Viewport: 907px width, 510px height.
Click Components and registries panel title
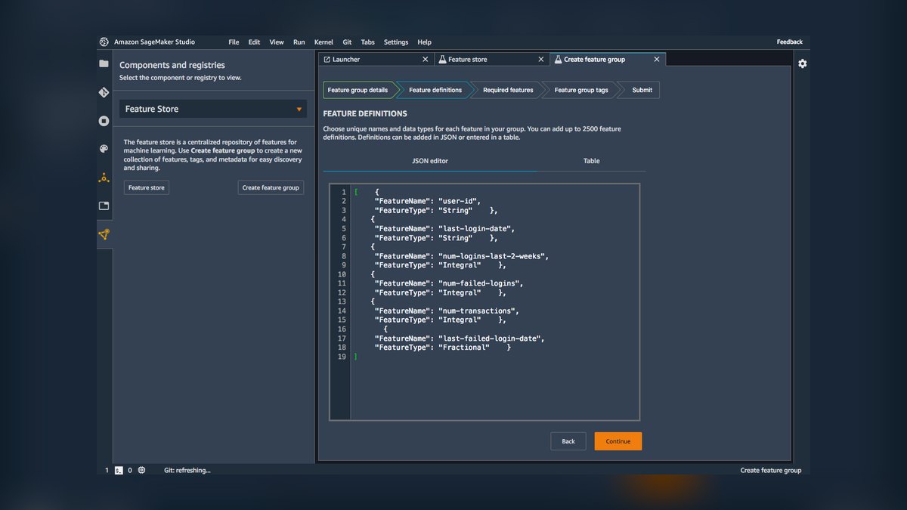click(172, 65)
